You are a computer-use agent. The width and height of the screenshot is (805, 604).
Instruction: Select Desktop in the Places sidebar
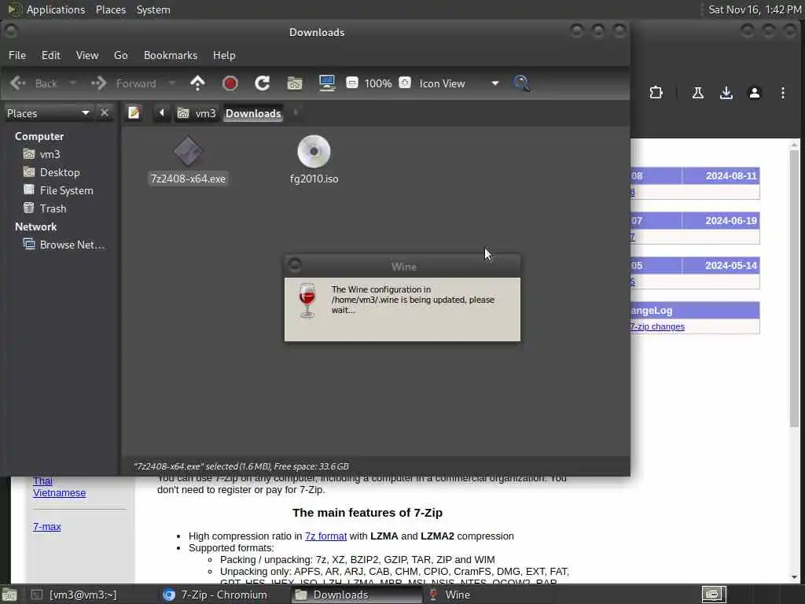pos(51,172)
